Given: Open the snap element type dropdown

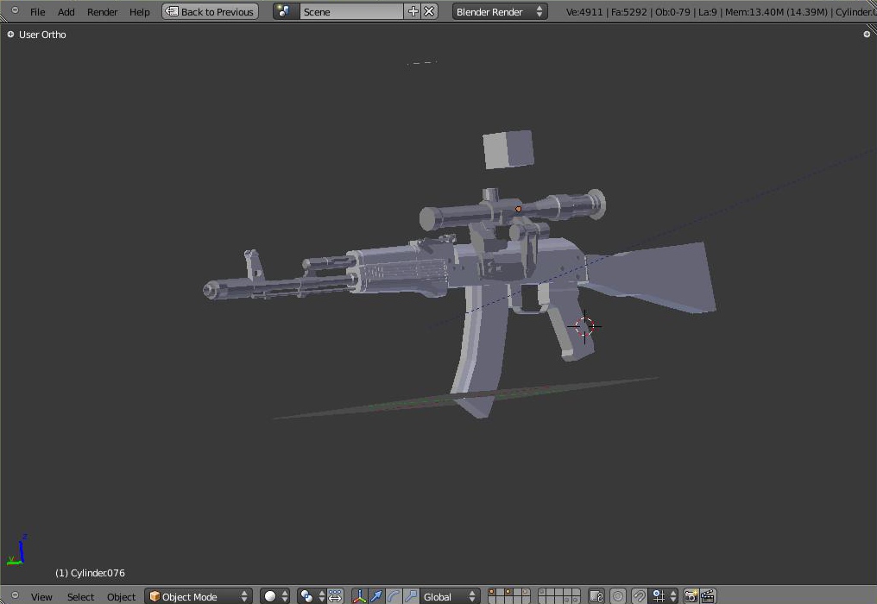Looking at the screenshot, I should (664, 597).
